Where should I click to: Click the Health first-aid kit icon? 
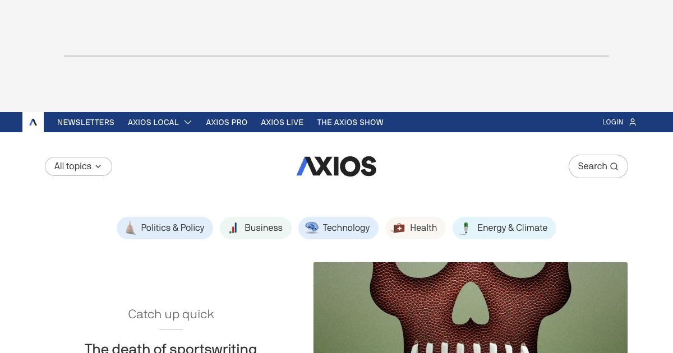click(x=399, y=227)
